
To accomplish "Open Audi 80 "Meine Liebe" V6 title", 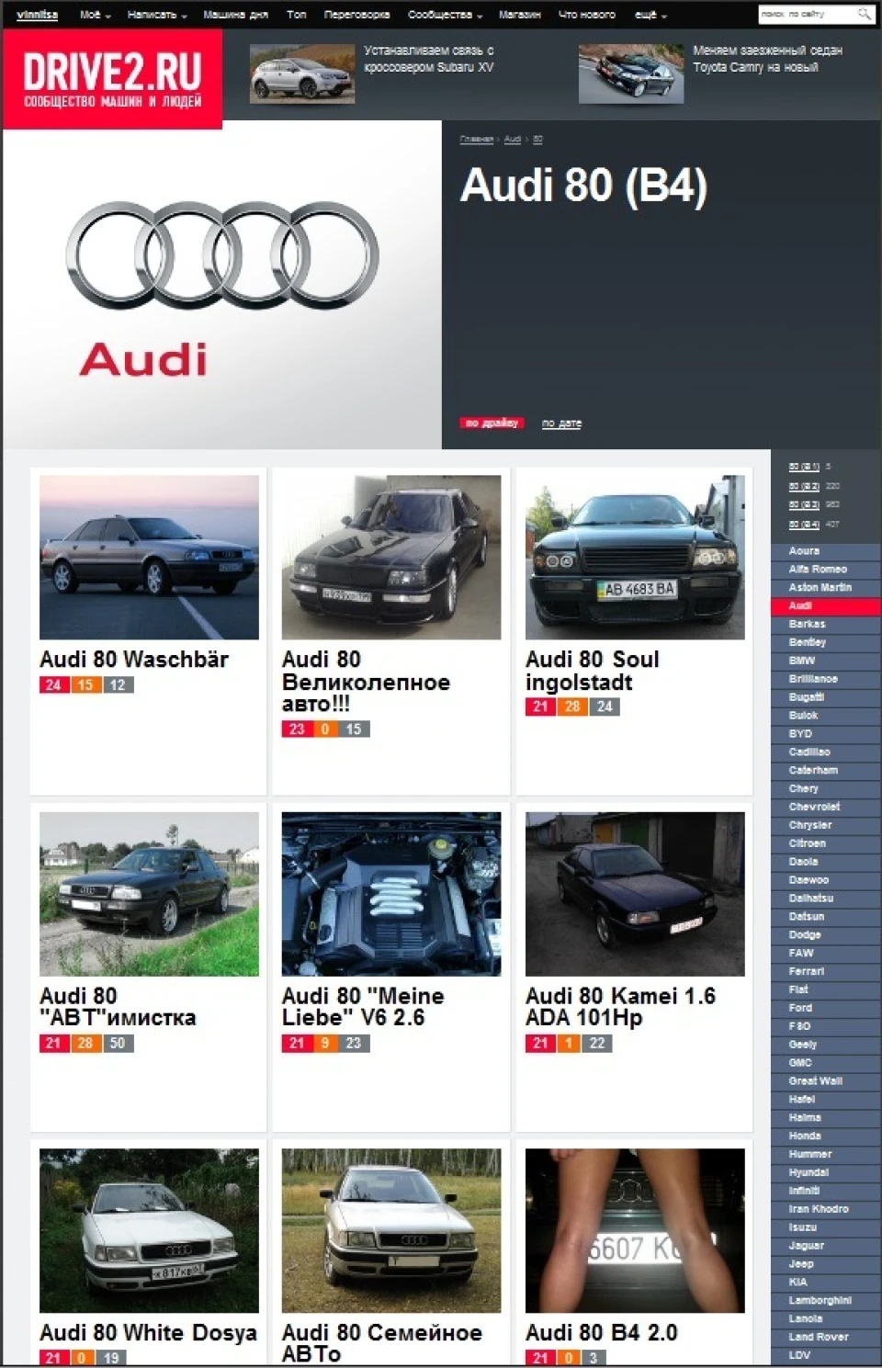I will (x=363, y=1007).
